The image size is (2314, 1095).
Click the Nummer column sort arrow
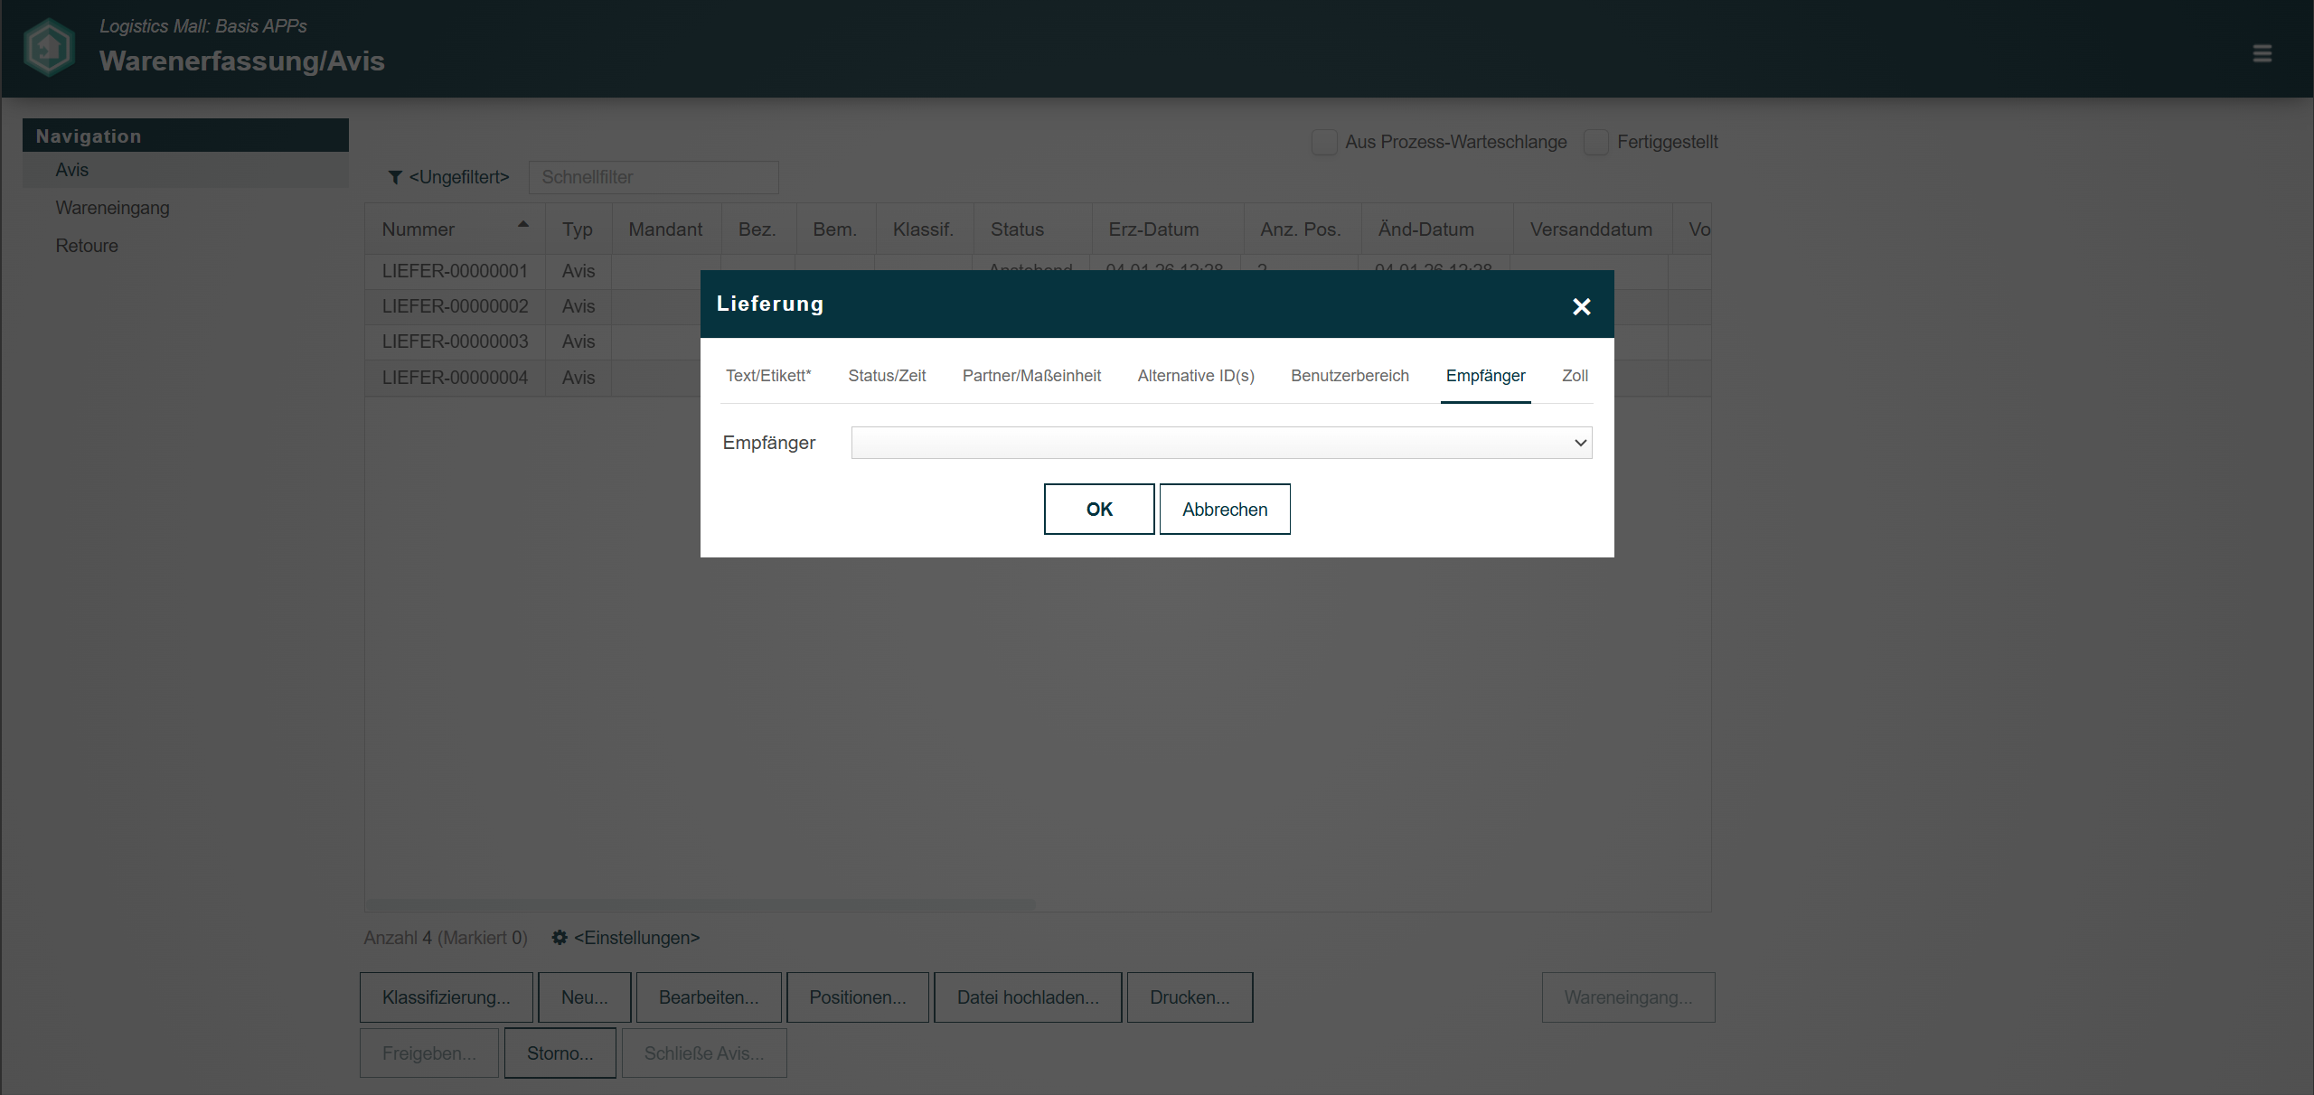[522, 224]
